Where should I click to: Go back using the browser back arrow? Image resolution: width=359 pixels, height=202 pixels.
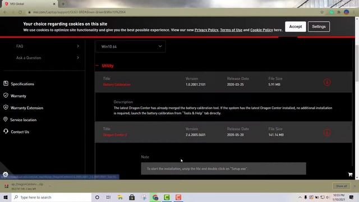click(x=5, y=12)
